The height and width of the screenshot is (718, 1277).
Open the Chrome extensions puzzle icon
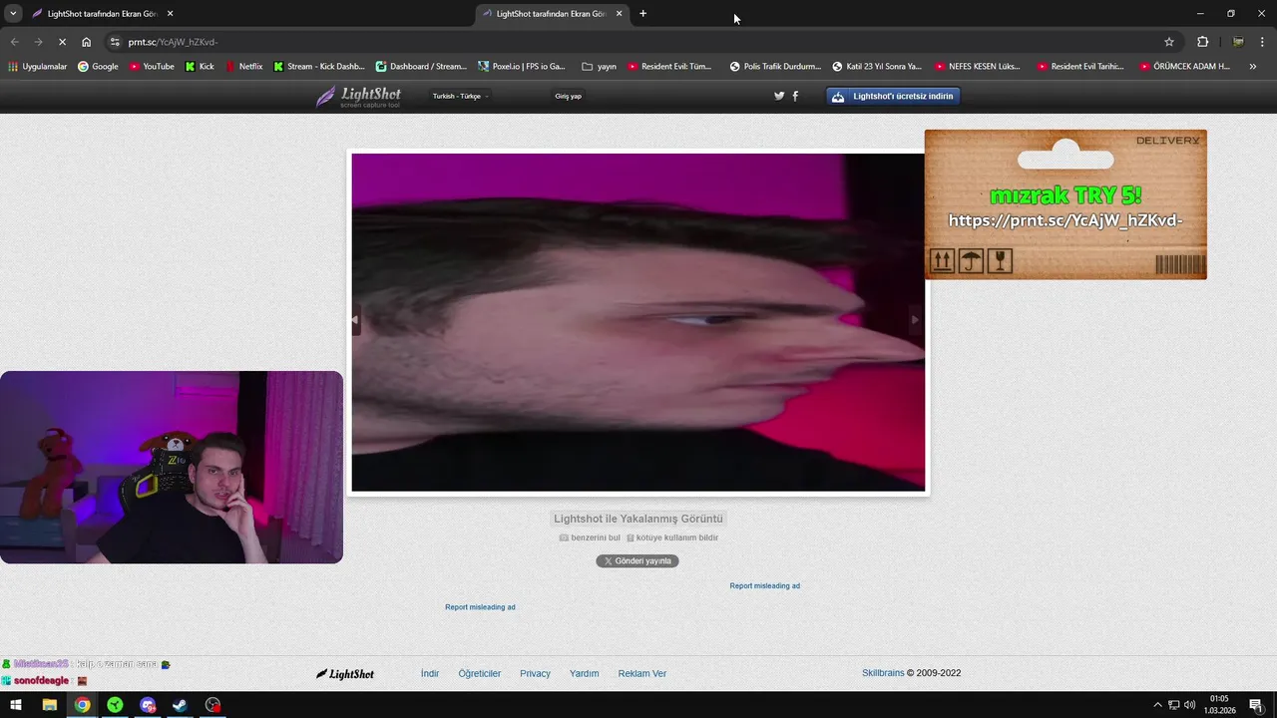click(1202, 42)
